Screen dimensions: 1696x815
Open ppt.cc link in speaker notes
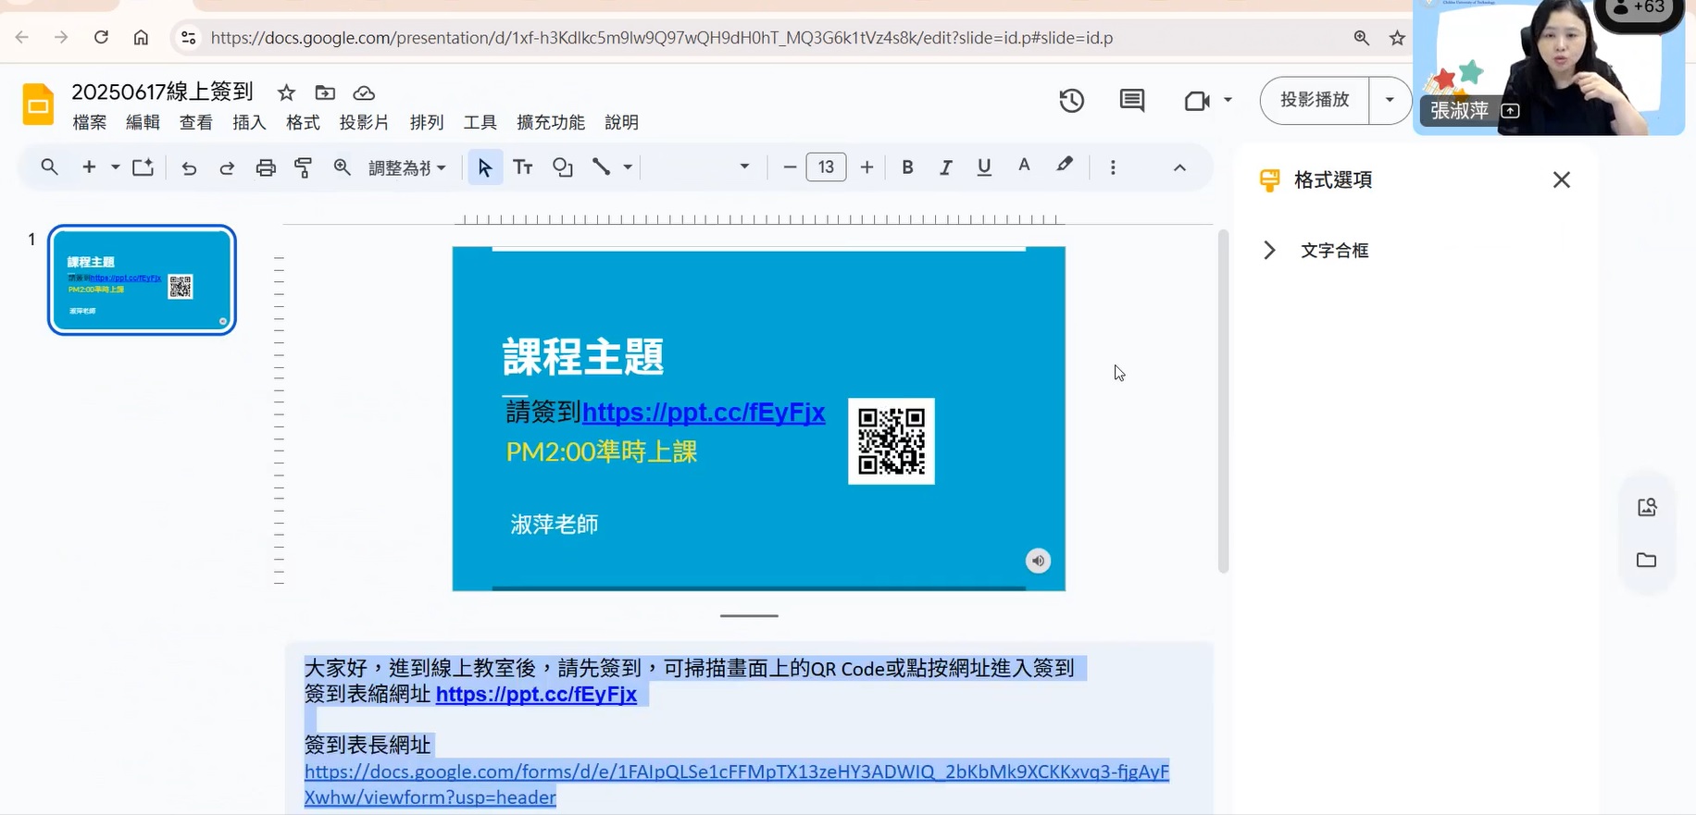point(536,694)
